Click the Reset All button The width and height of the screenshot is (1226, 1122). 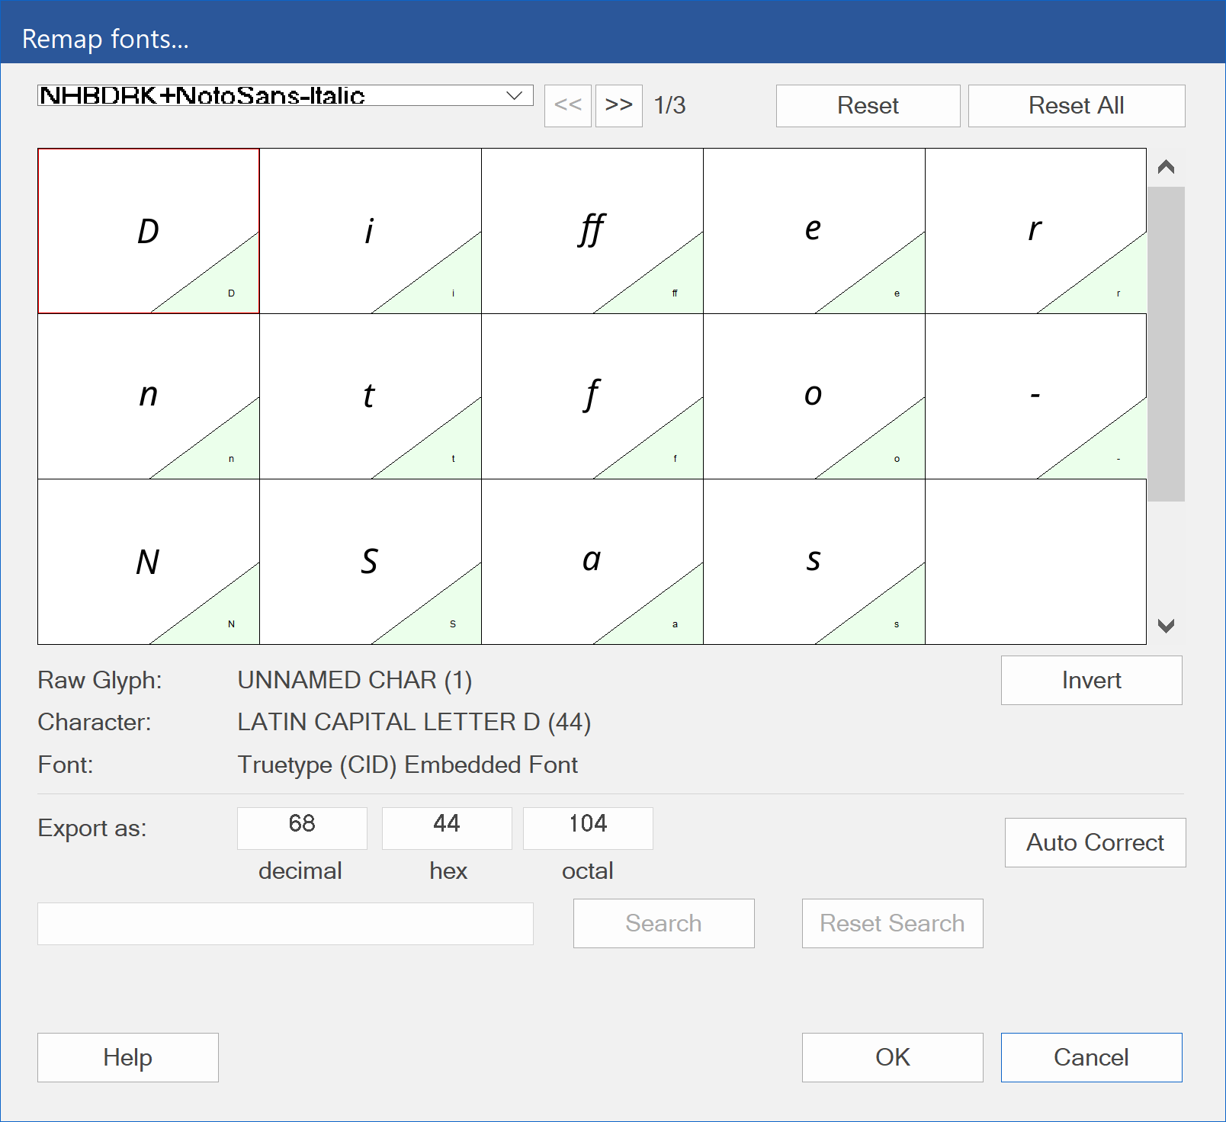point(1077,105)
